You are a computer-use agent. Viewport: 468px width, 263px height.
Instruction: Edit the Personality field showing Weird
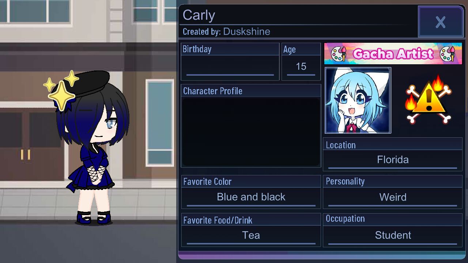393,197
